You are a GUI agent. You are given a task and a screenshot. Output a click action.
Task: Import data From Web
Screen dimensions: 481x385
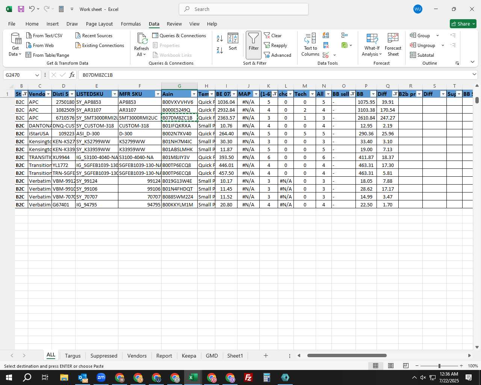point(40,45)
